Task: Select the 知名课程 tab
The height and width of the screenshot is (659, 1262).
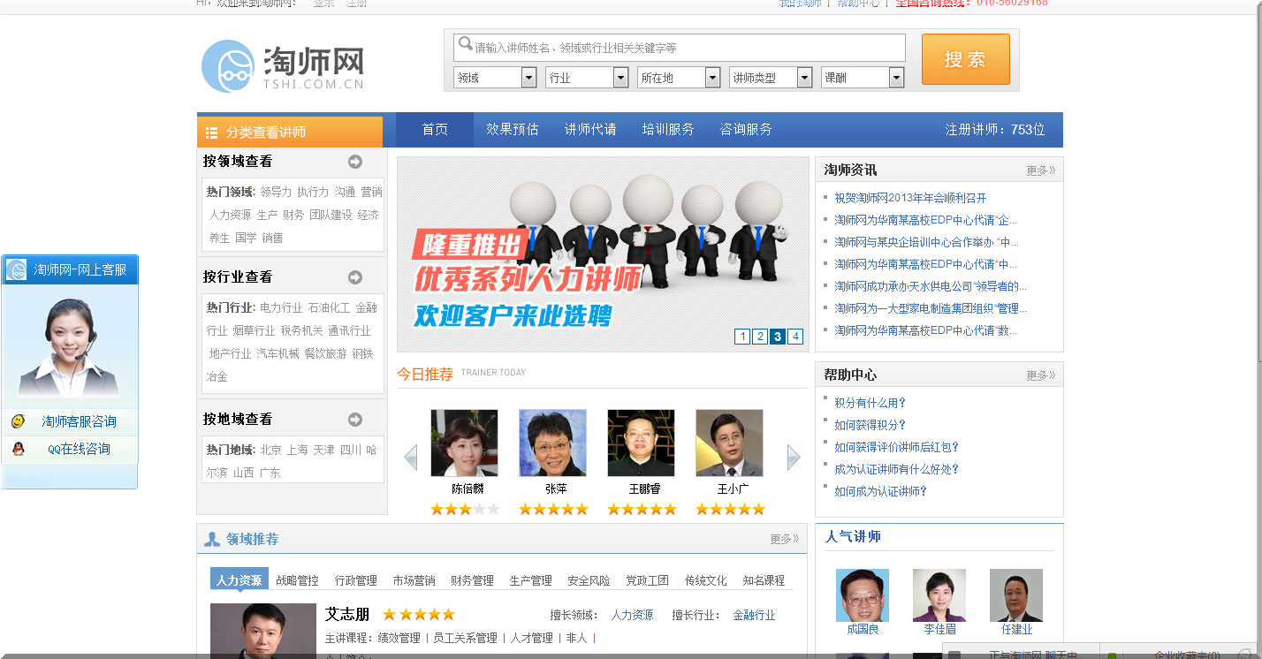Action: 764,580
